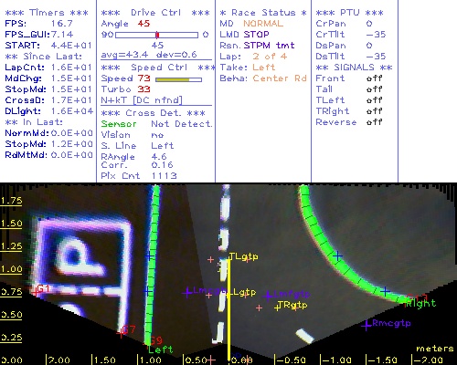Click the Angle slider bar red indicator
This screenshot has height=365, width=457.
point(157,35)
